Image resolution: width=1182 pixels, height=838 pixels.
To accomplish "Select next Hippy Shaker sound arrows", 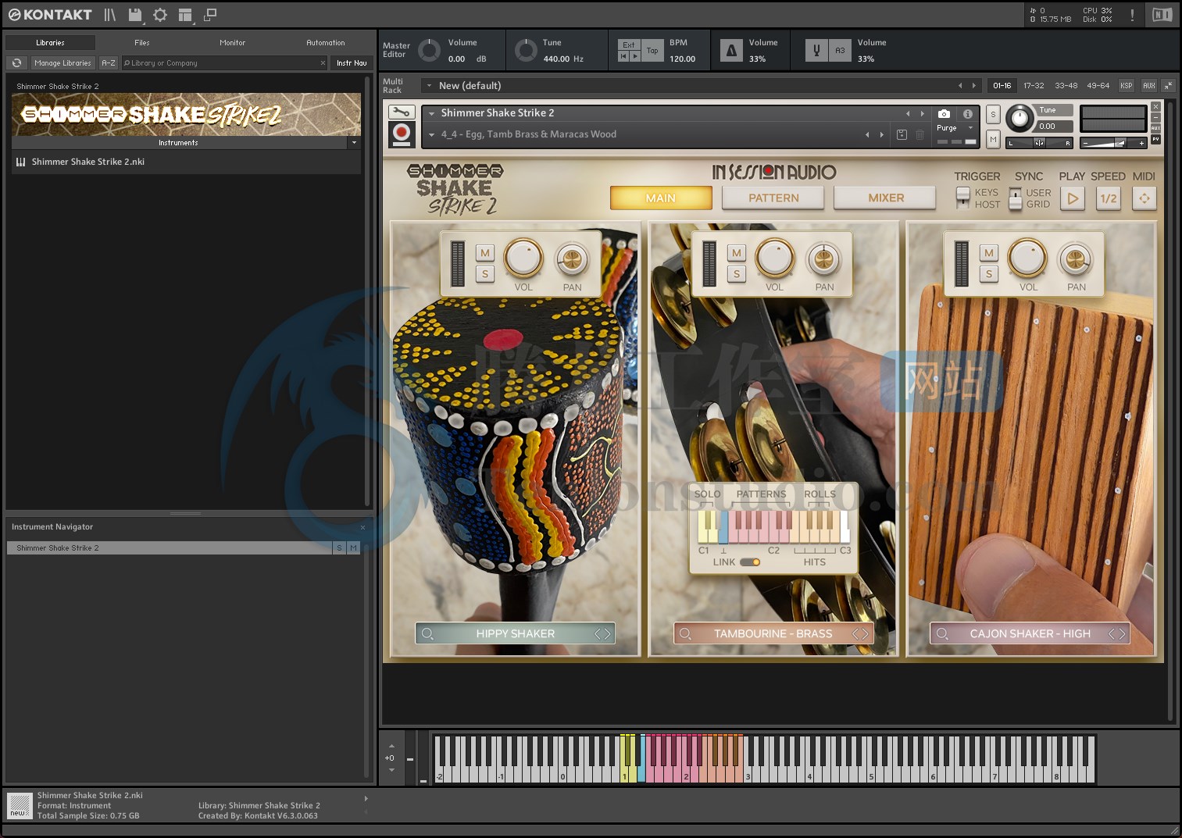I will [x=602, y=633].
